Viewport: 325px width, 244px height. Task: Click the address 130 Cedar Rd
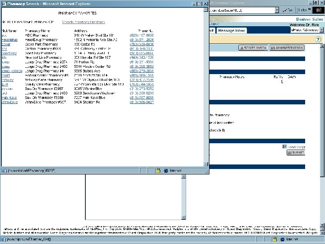[x=84, y=44]
